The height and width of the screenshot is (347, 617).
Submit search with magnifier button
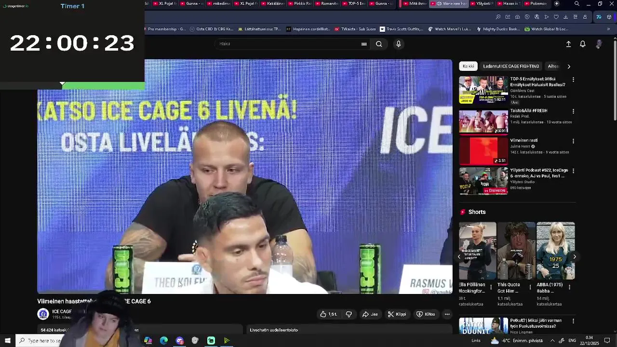coord(379,44)
